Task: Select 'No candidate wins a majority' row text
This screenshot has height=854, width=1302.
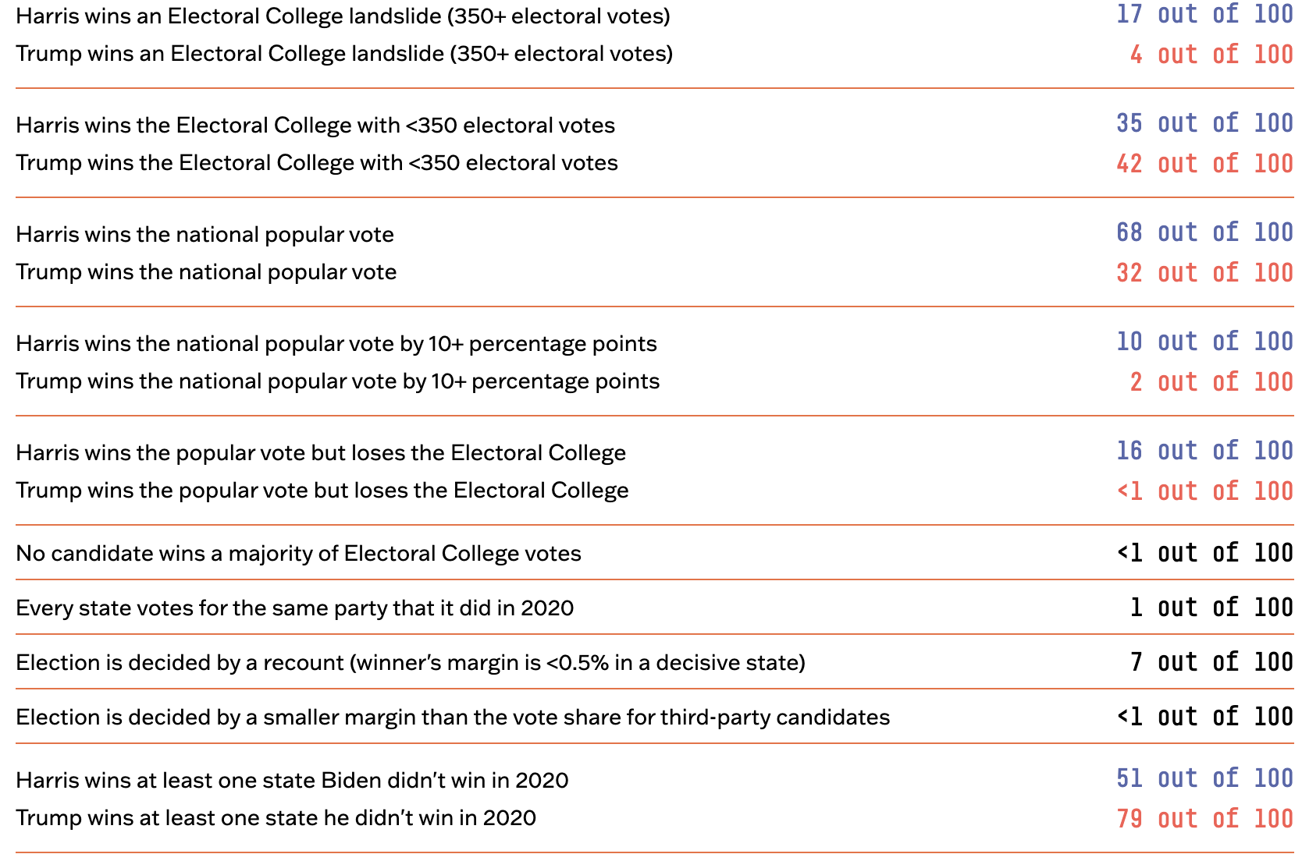Action: point(298,554)
